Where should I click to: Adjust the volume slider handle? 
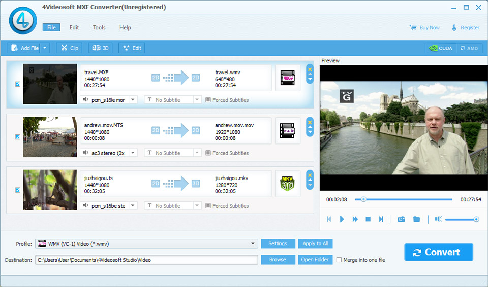pos(476,219)
